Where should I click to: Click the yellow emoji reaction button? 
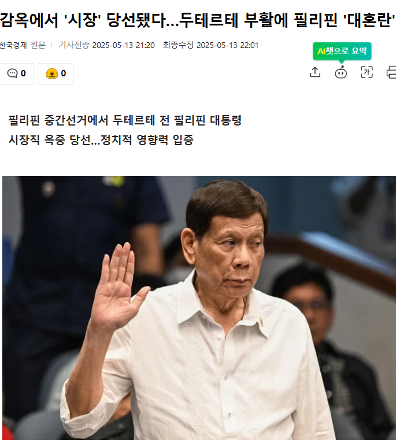[x=55, y=73]
